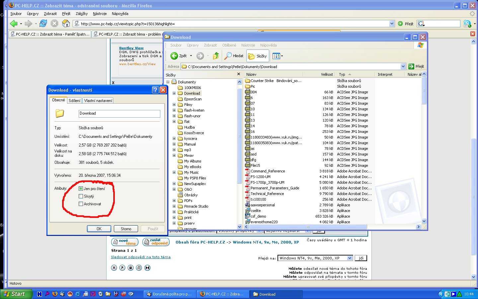
Task: Click the Explorer horizontal scrollbar
Action: click(x=307, y=227)
